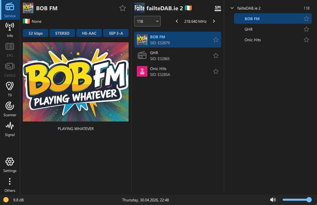The image size is (317, 205).
Task: Click the failteDAB.ie 2 ensemble title
Action: tap(165, 8)
